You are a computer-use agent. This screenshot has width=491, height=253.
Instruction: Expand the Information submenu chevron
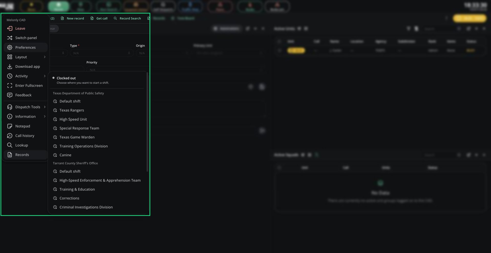click(45, 116)
